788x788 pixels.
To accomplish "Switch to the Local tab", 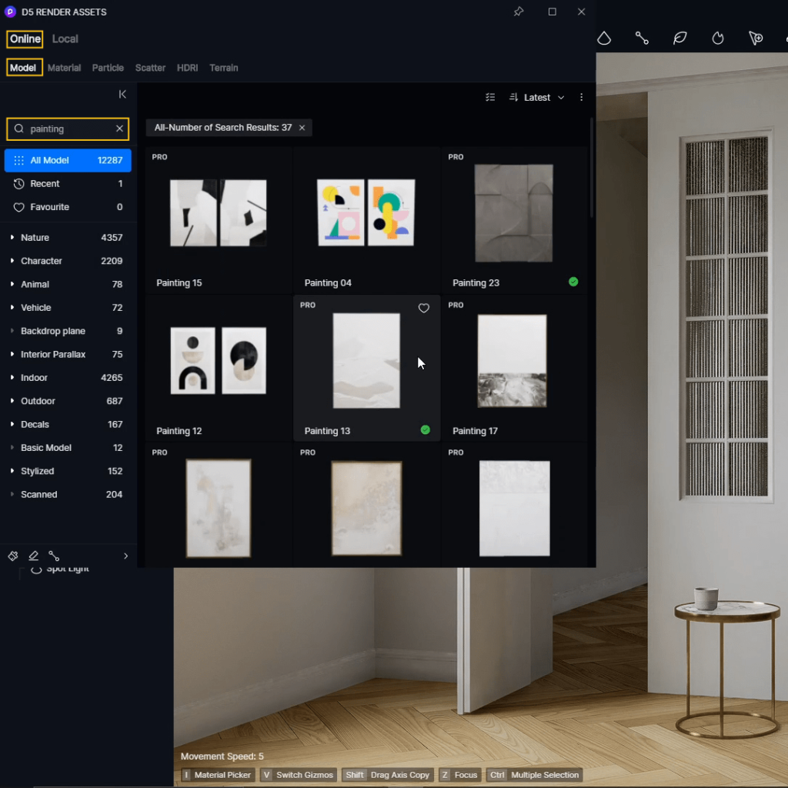I will [65, 39].
